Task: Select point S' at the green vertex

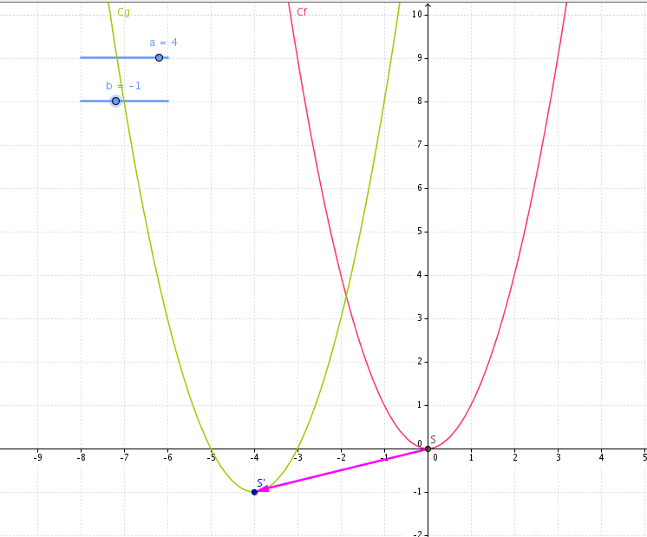Action: coord(254,492)
